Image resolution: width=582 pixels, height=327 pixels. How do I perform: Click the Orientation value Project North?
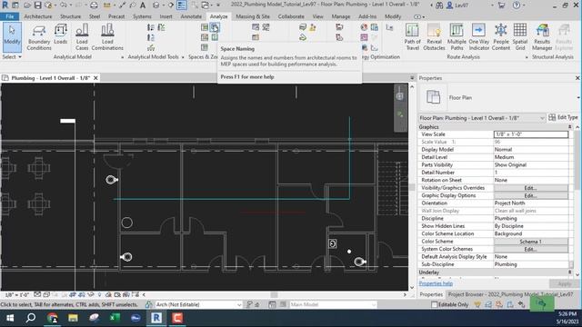pos(531,203)
